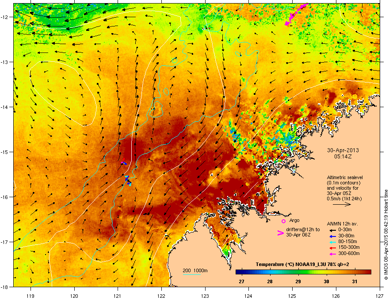Click the "Altimetric sealevel" label
Viewport: 389px width, 300px height.
(345, 177)
